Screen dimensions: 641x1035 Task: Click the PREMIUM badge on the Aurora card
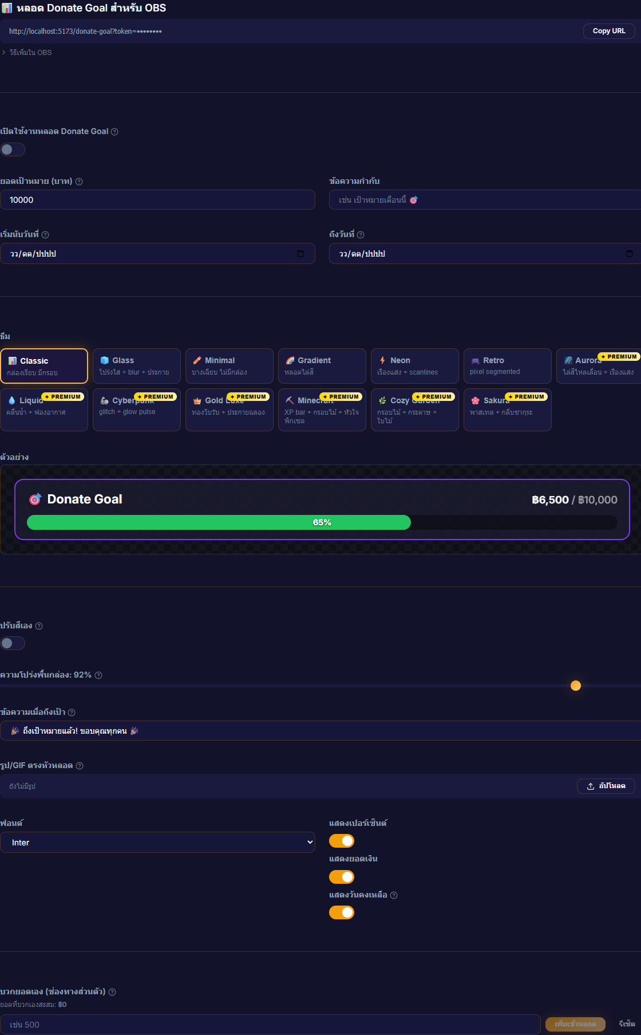[619, 356]
